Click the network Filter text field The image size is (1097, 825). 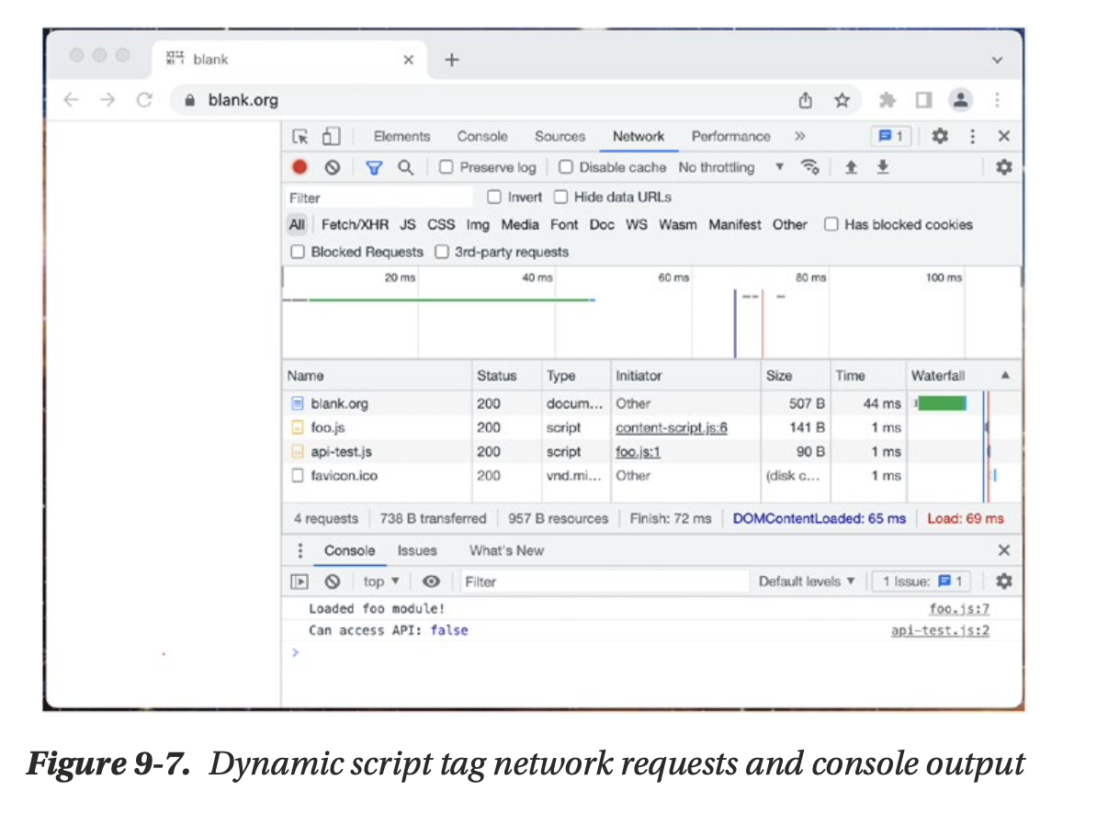point(379,198)
